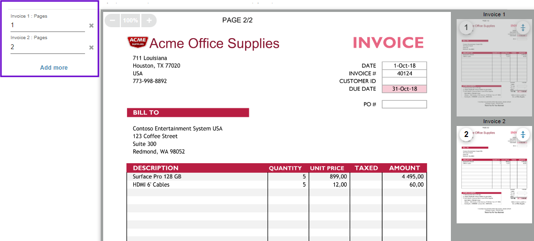Viewport: 534px width, 241px height.
Task: Remove Invoice 1 pages entry with X
Action: [x=91, y=25]
